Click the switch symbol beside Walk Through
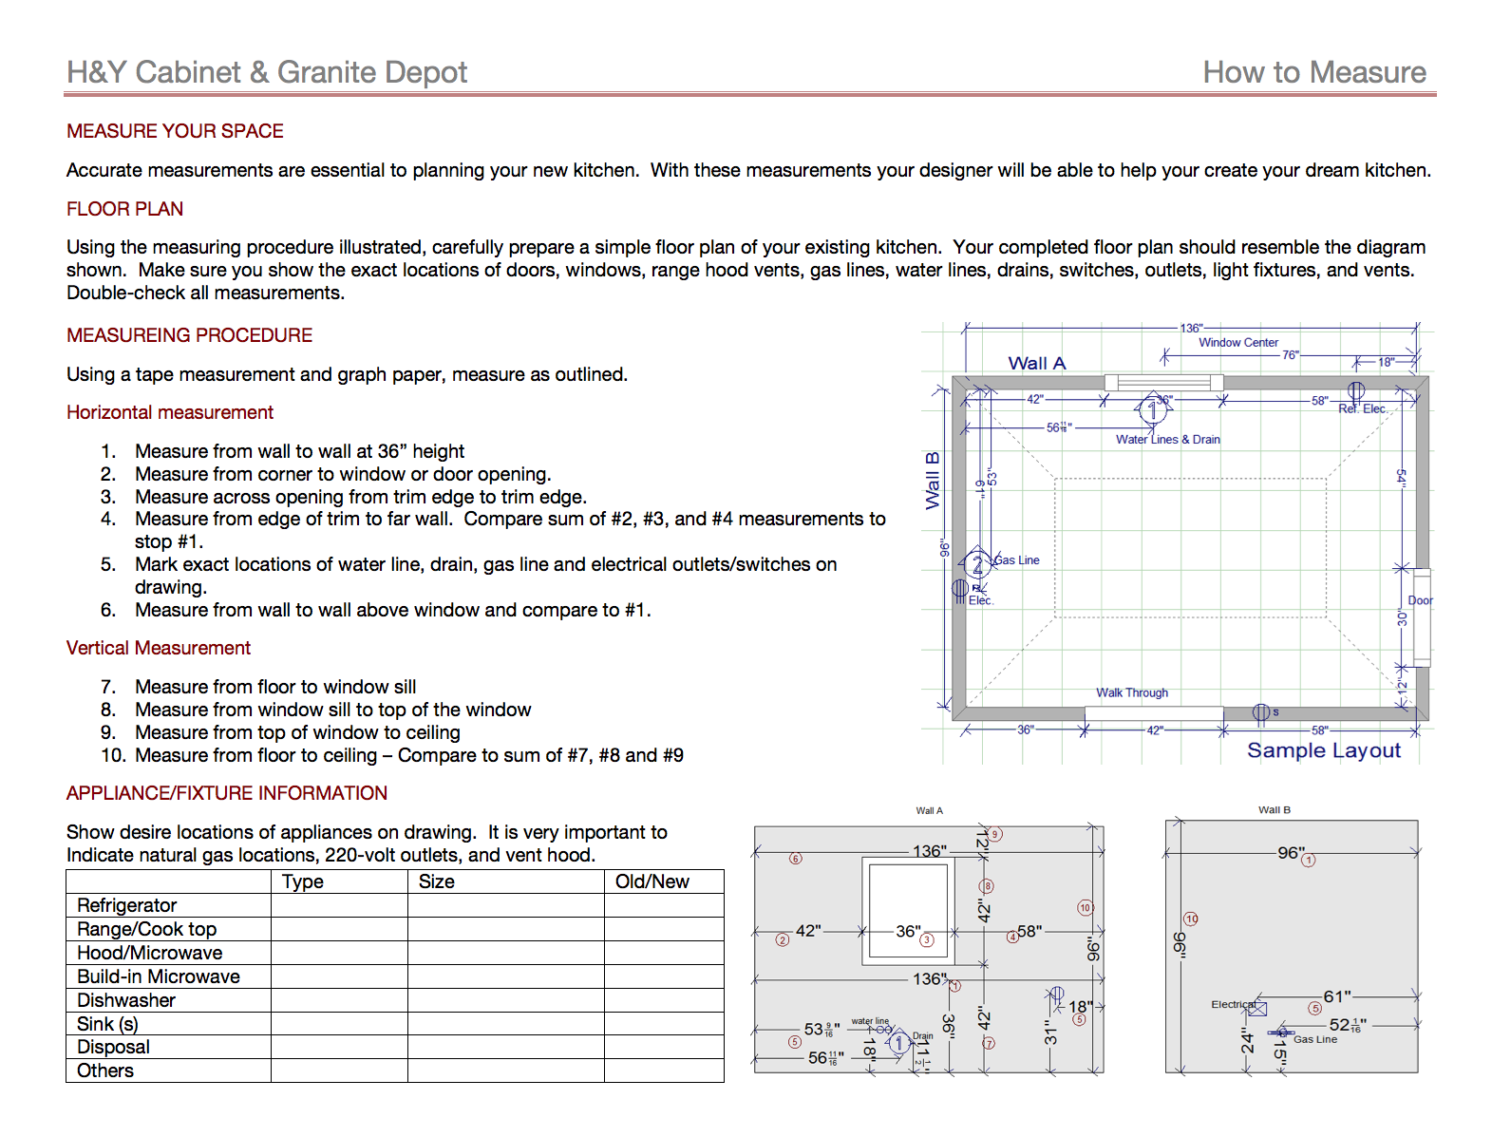The height and width of the screenshot is (1137, 1492). 1260,711
